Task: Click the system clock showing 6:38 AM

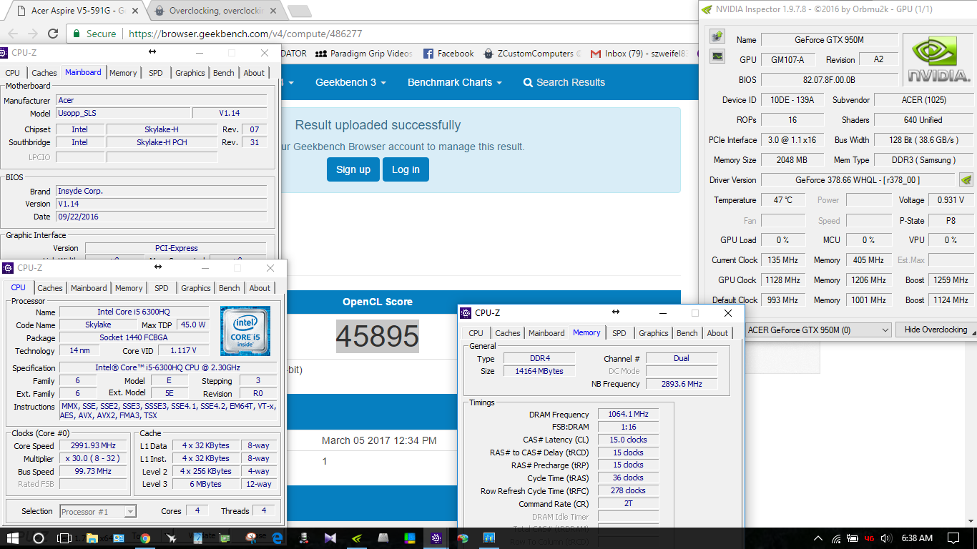Action: (917, 538)
